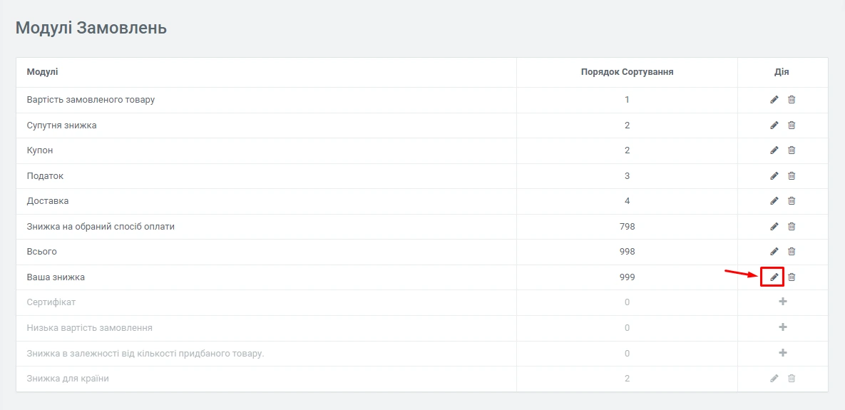Remove the Купон module via trash icon
The height and width of the screenshot is (410, 845).
(792, 150)
